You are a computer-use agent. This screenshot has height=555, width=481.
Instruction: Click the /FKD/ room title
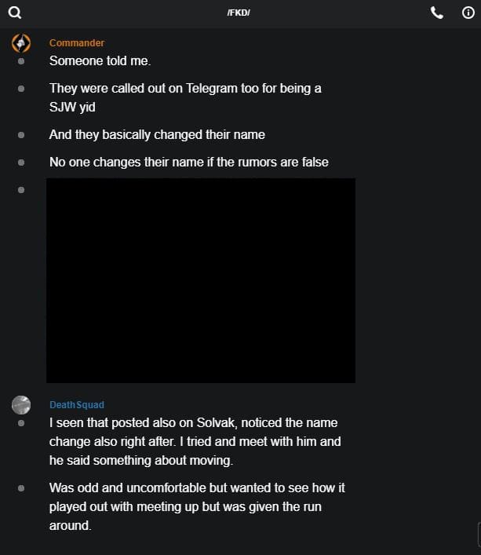point(239,13)
